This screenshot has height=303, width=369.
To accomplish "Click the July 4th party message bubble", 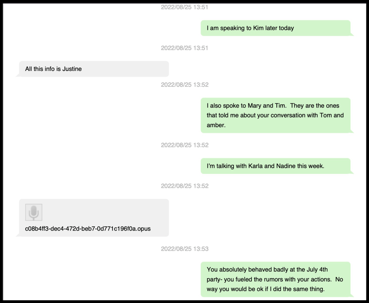I will click(275, 279).
